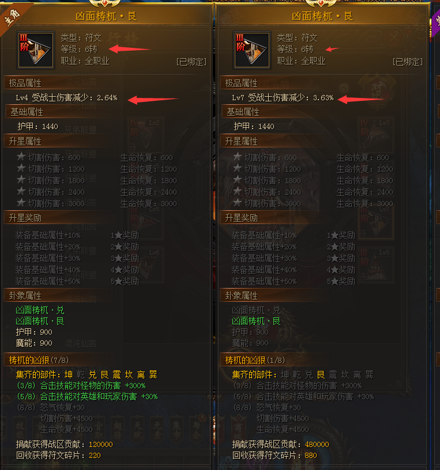Click the 梼杌的凶狠(7/8) set header
This screenshot has height=470, width=440.
click(39, 360)
